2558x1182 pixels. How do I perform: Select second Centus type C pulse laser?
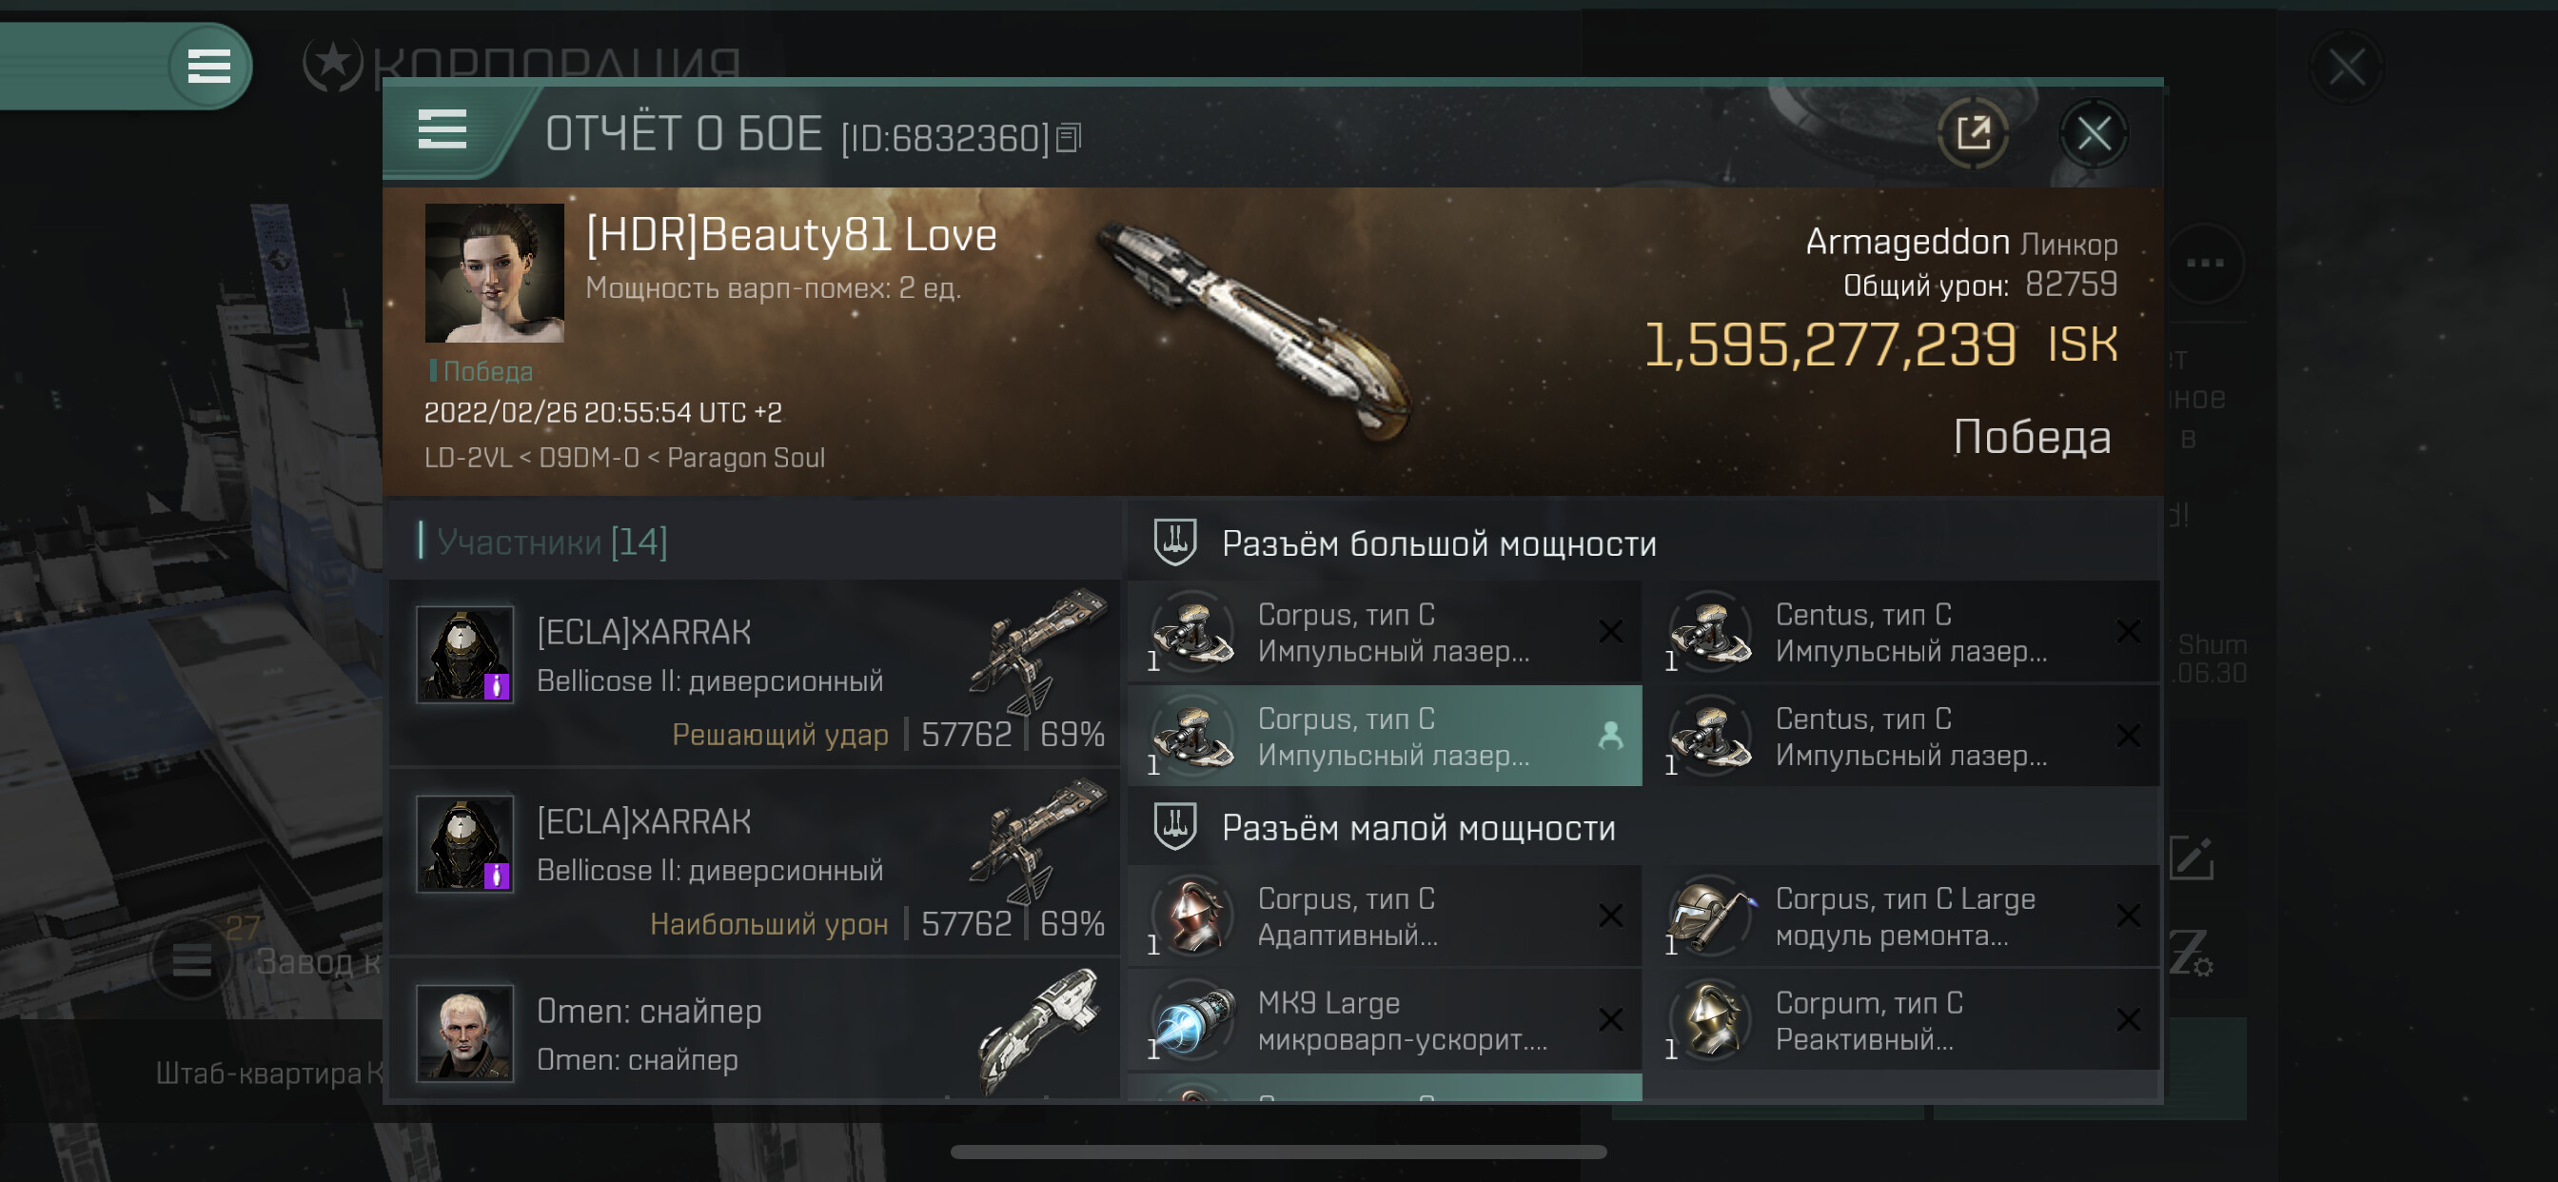[1901, 736]
